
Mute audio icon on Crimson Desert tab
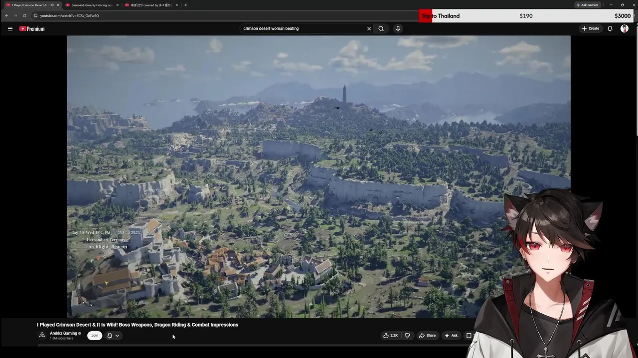coord(52,5)
